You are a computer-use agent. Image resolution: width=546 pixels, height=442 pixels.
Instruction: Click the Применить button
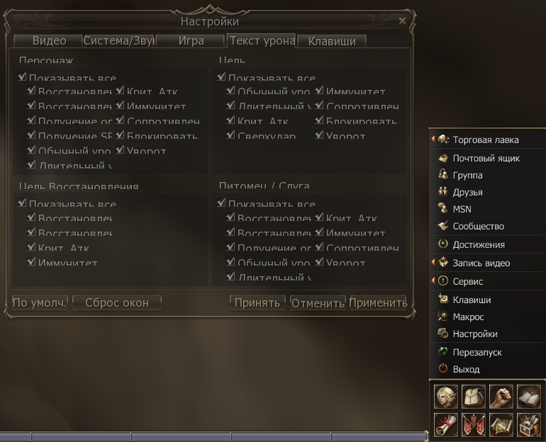[x=378, y=303]
